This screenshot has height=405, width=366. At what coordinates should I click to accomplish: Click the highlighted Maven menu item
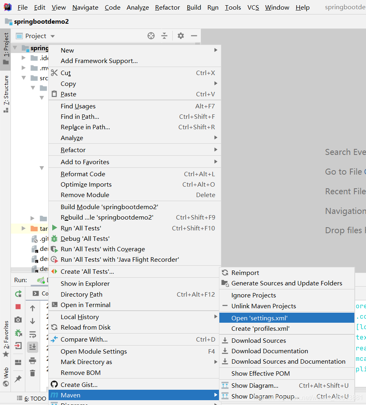pos(134,395)
